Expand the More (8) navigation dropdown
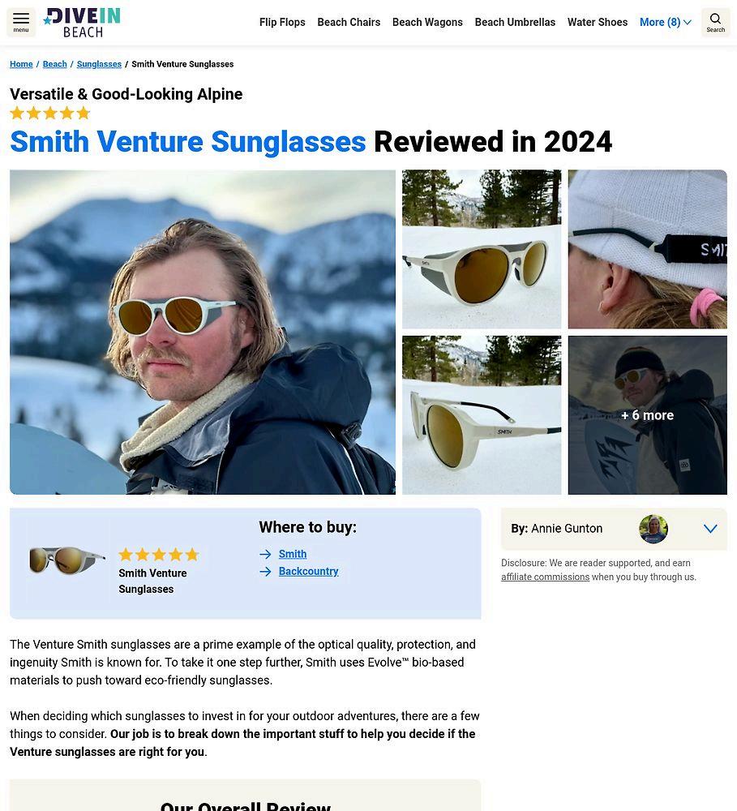The width and height of the screenshot is (737, 811). pyautogui.click(x=665, y=22)
